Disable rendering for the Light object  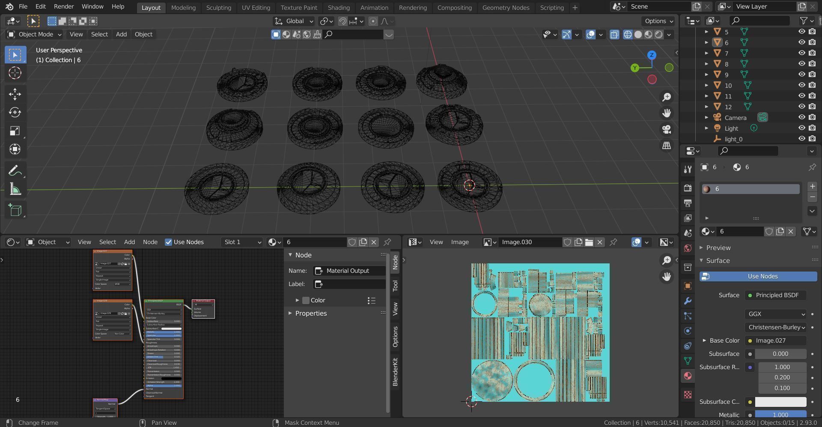click(x=812, y=128)
